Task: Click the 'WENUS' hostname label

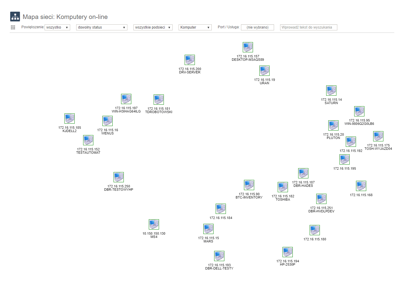Action: pyautogui.click(x=108, y=134)
